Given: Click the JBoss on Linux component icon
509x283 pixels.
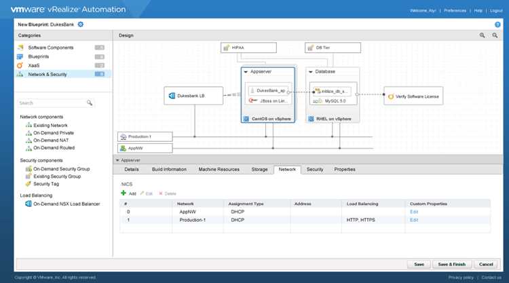Looking at the screenshot, I should [254, 100].
